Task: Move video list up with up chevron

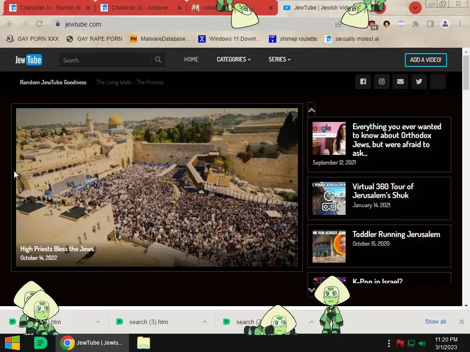Action: pos(312,110)
